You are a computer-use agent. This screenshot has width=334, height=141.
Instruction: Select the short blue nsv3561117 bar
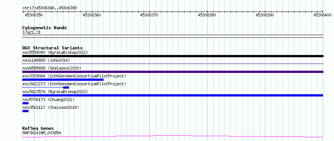26,111
